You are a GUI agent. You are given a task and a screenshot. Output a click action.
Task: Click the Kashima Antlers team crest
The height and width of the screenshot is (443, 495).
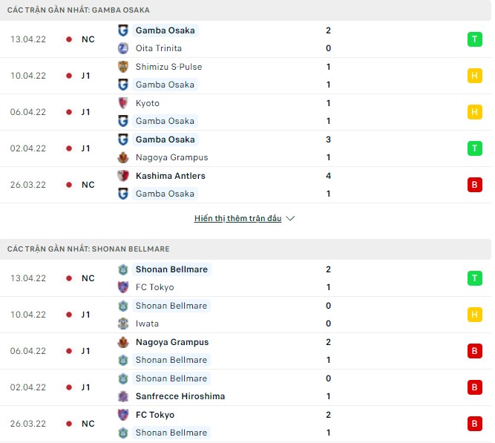point(123,176)
